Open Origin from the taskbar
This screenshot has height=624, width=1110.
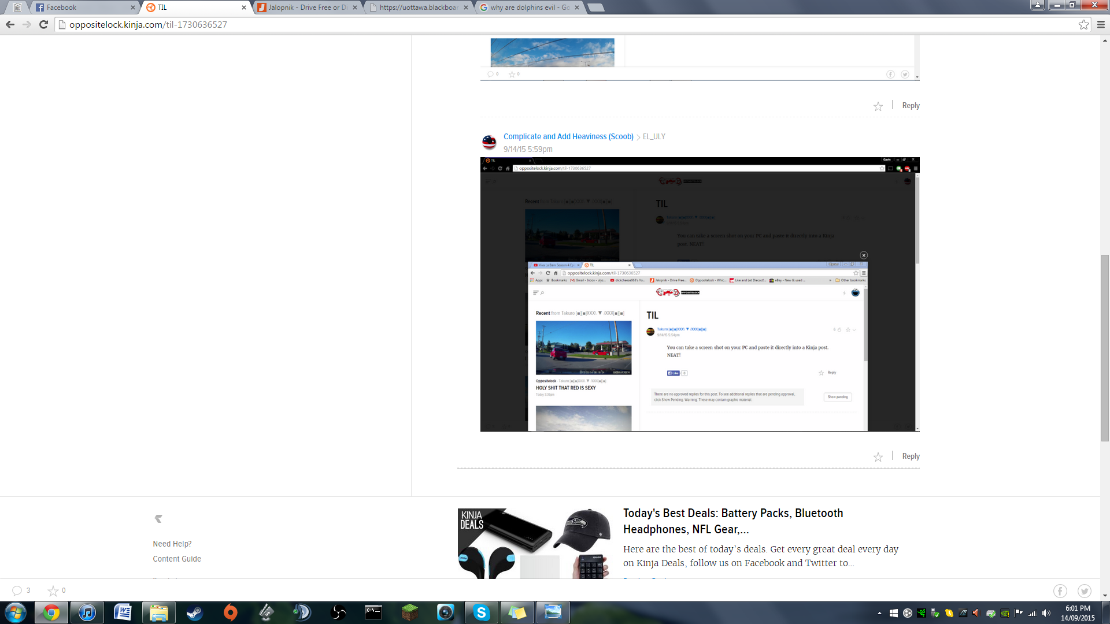click(230, 612)
